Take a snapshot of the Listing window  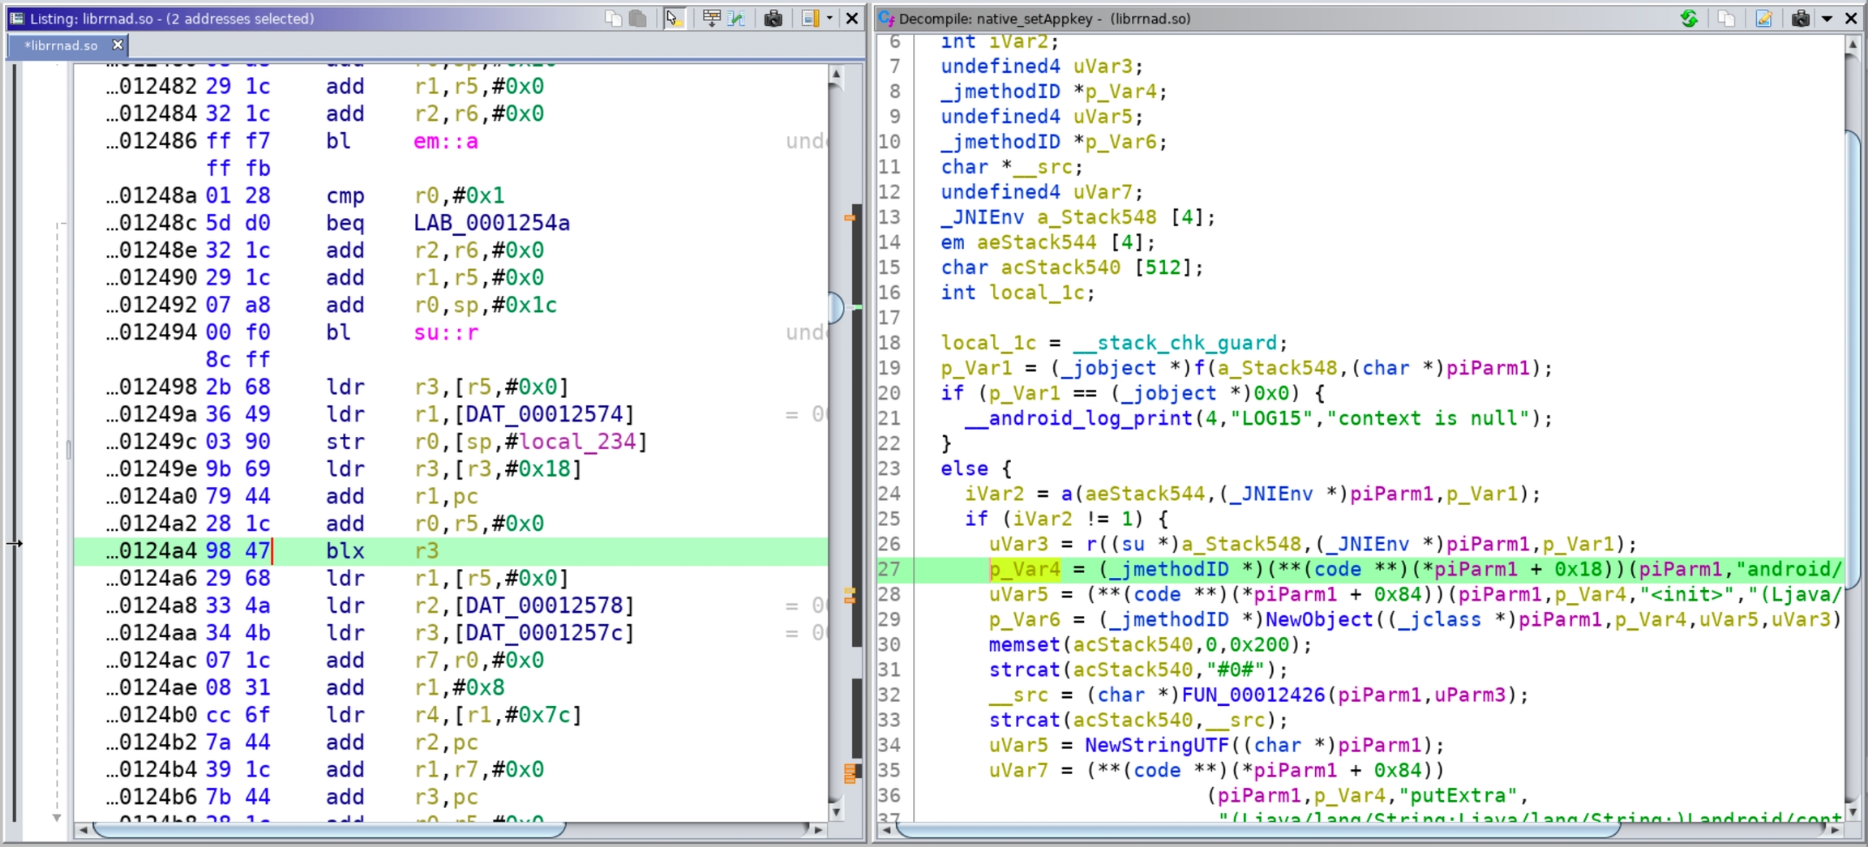coord(773,18)
